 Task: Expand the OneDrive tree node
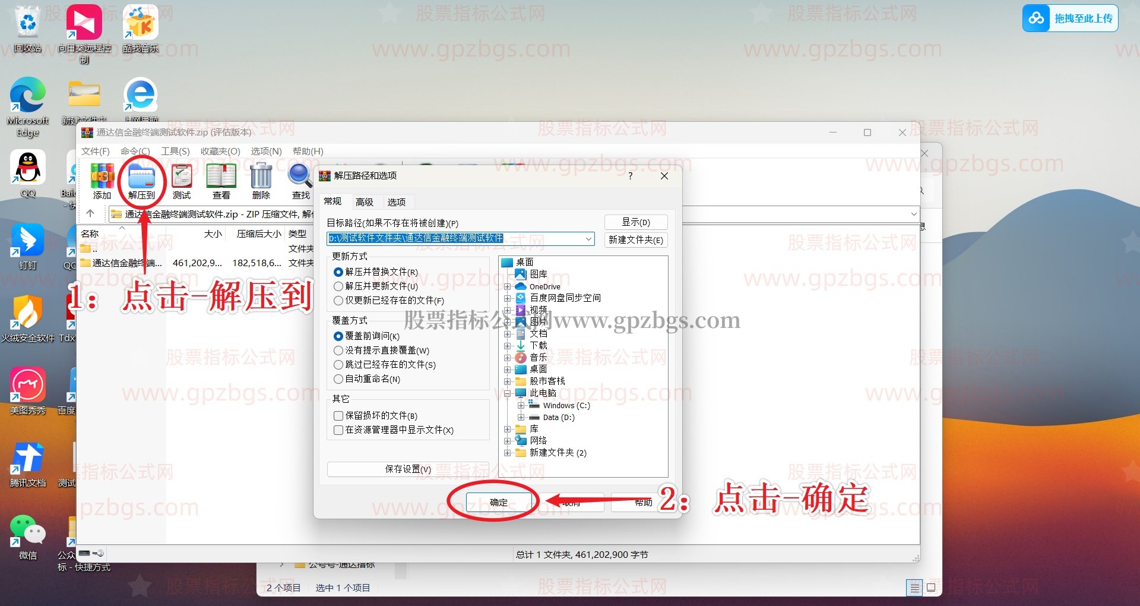[508, 286]
